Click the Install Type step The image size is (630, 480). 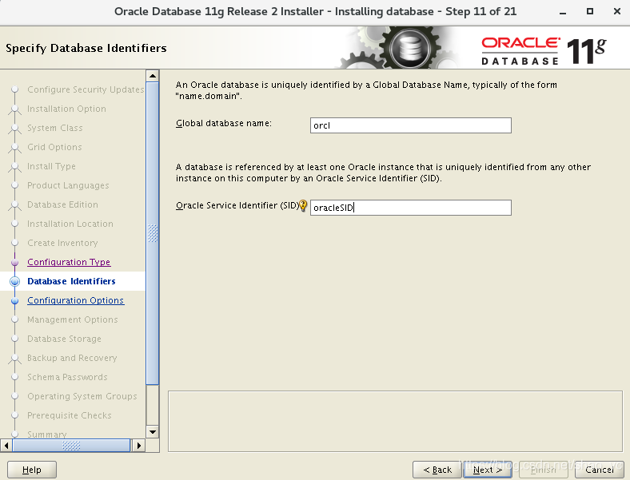[x=51, y=166]
